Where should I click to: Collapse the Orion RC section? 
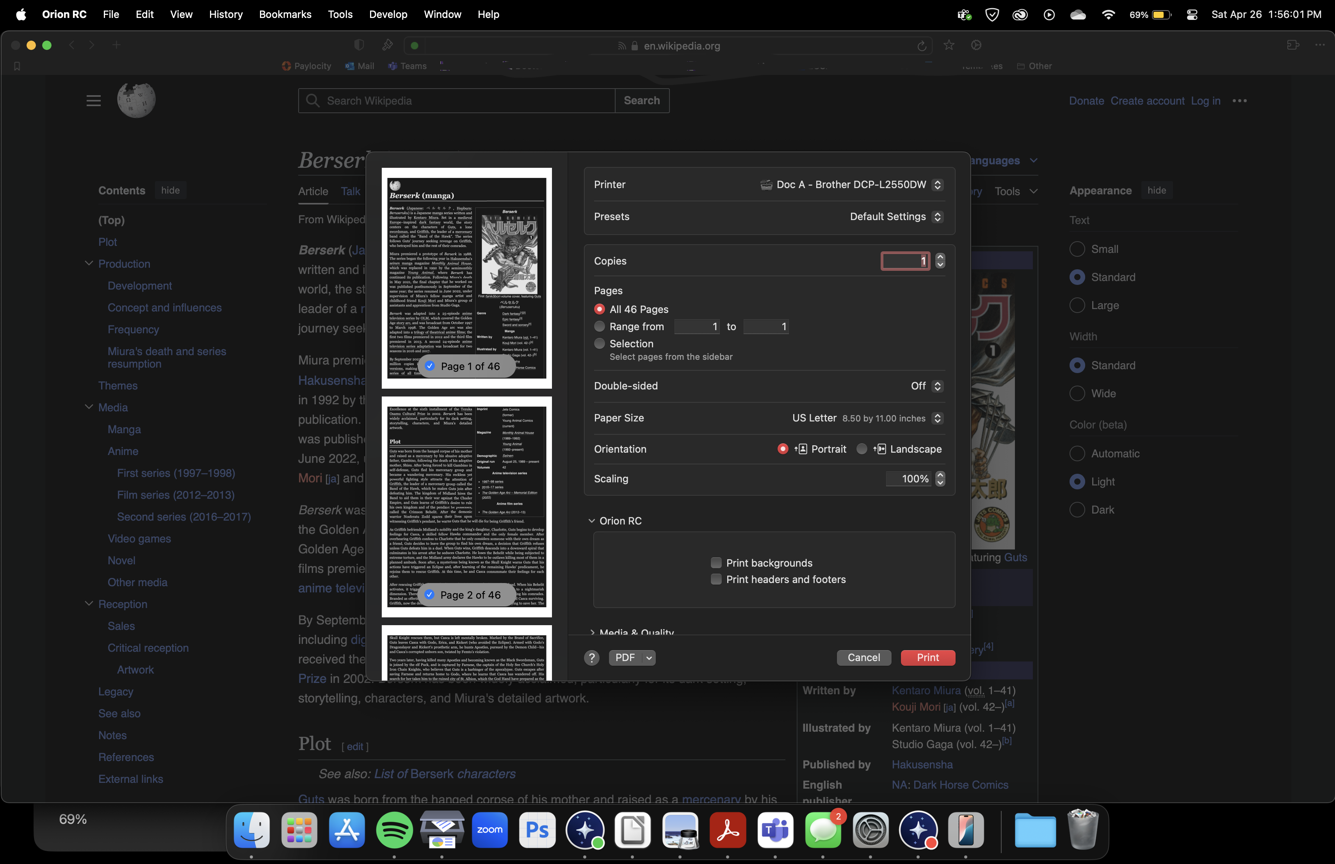[591, 521]
